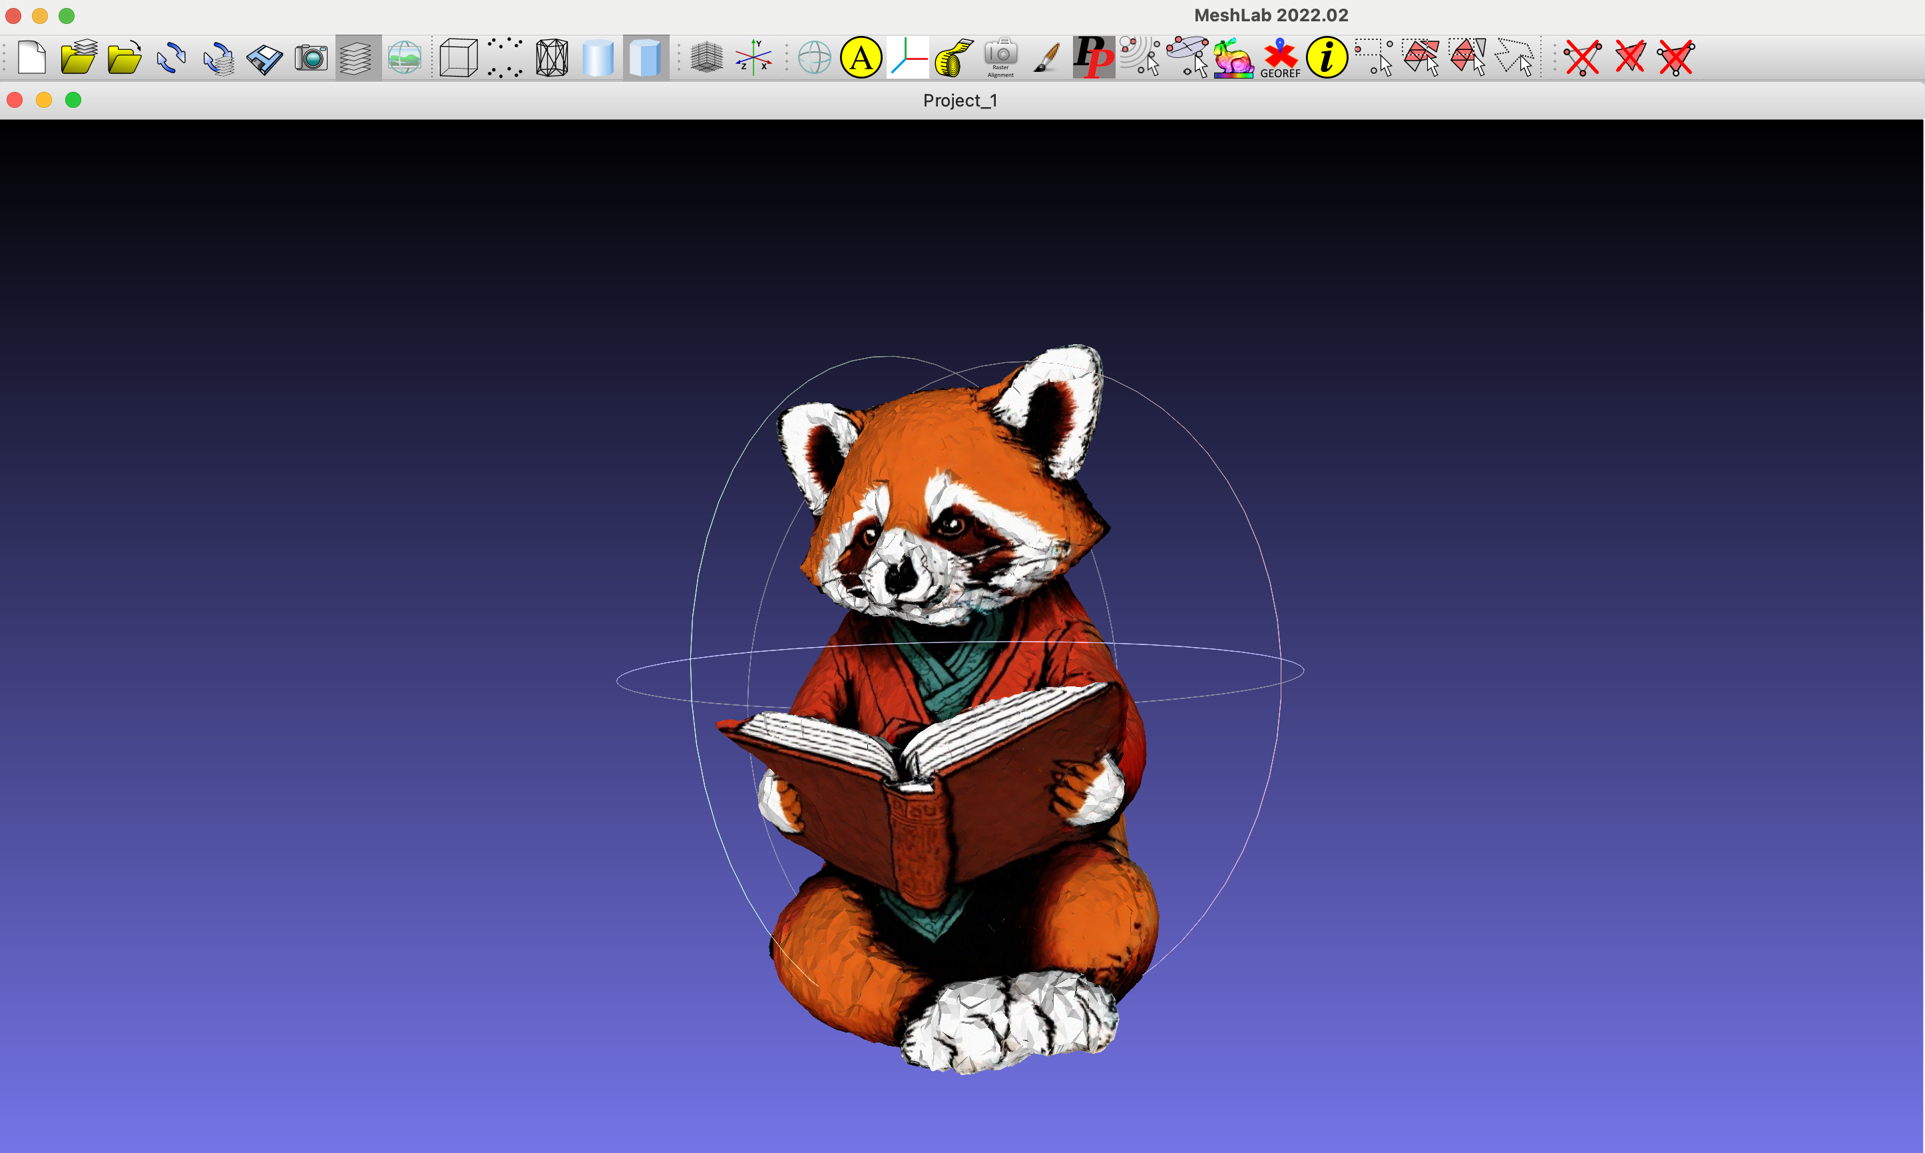The height and width of the screenshot is (1153, 1925).
Task: Click Delete selected vertices button
Action: (1582, 57)
